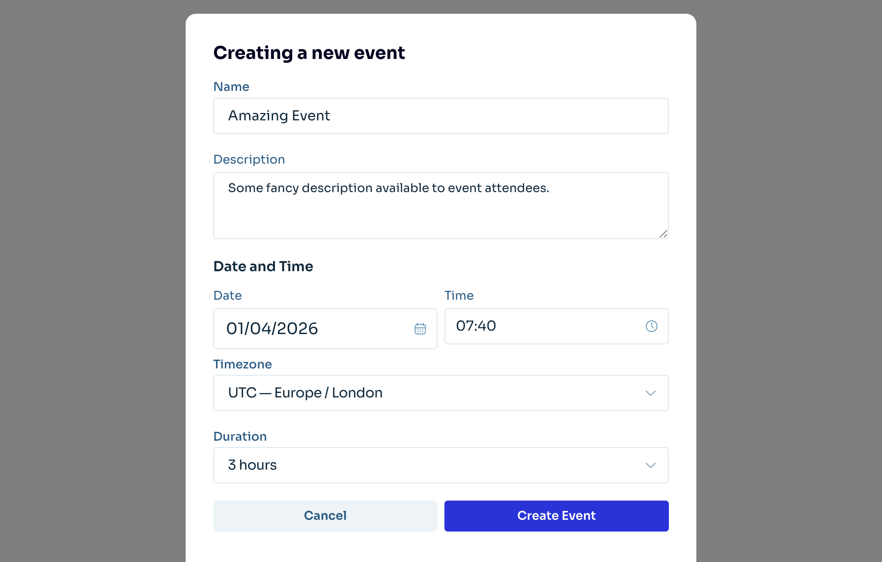
Task: Expand the Timezone dropdown chevron
Action: tap(651, 393)
